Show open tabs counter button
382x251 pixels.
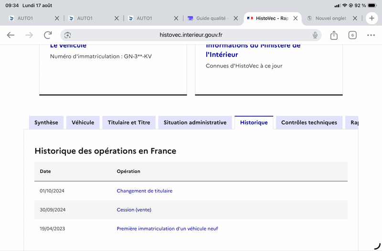coord(352,35)
